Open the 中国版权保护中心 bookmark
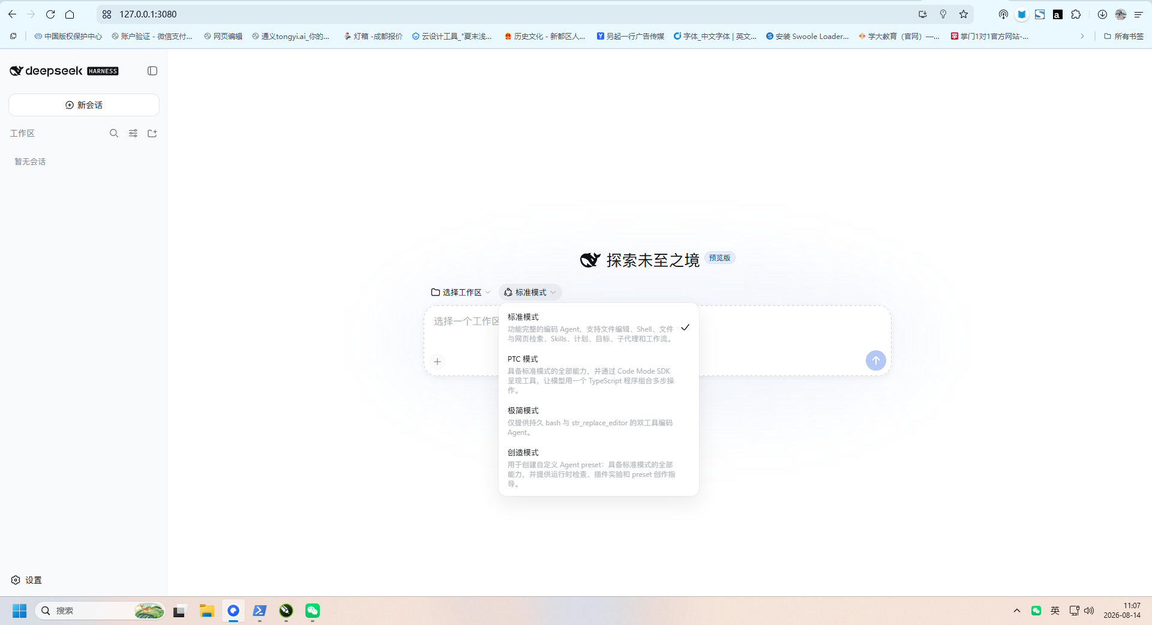The height and width of the screenshot is (625, 1152). 68,37
